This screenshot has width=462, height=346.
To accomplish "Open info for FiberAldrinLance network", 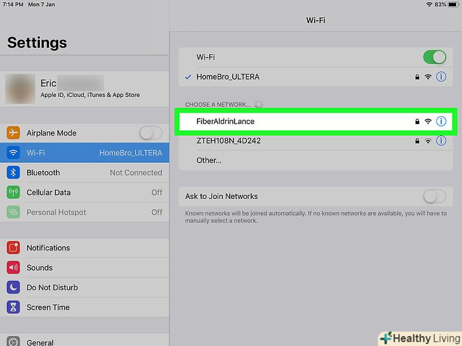I will pos(441,121).
